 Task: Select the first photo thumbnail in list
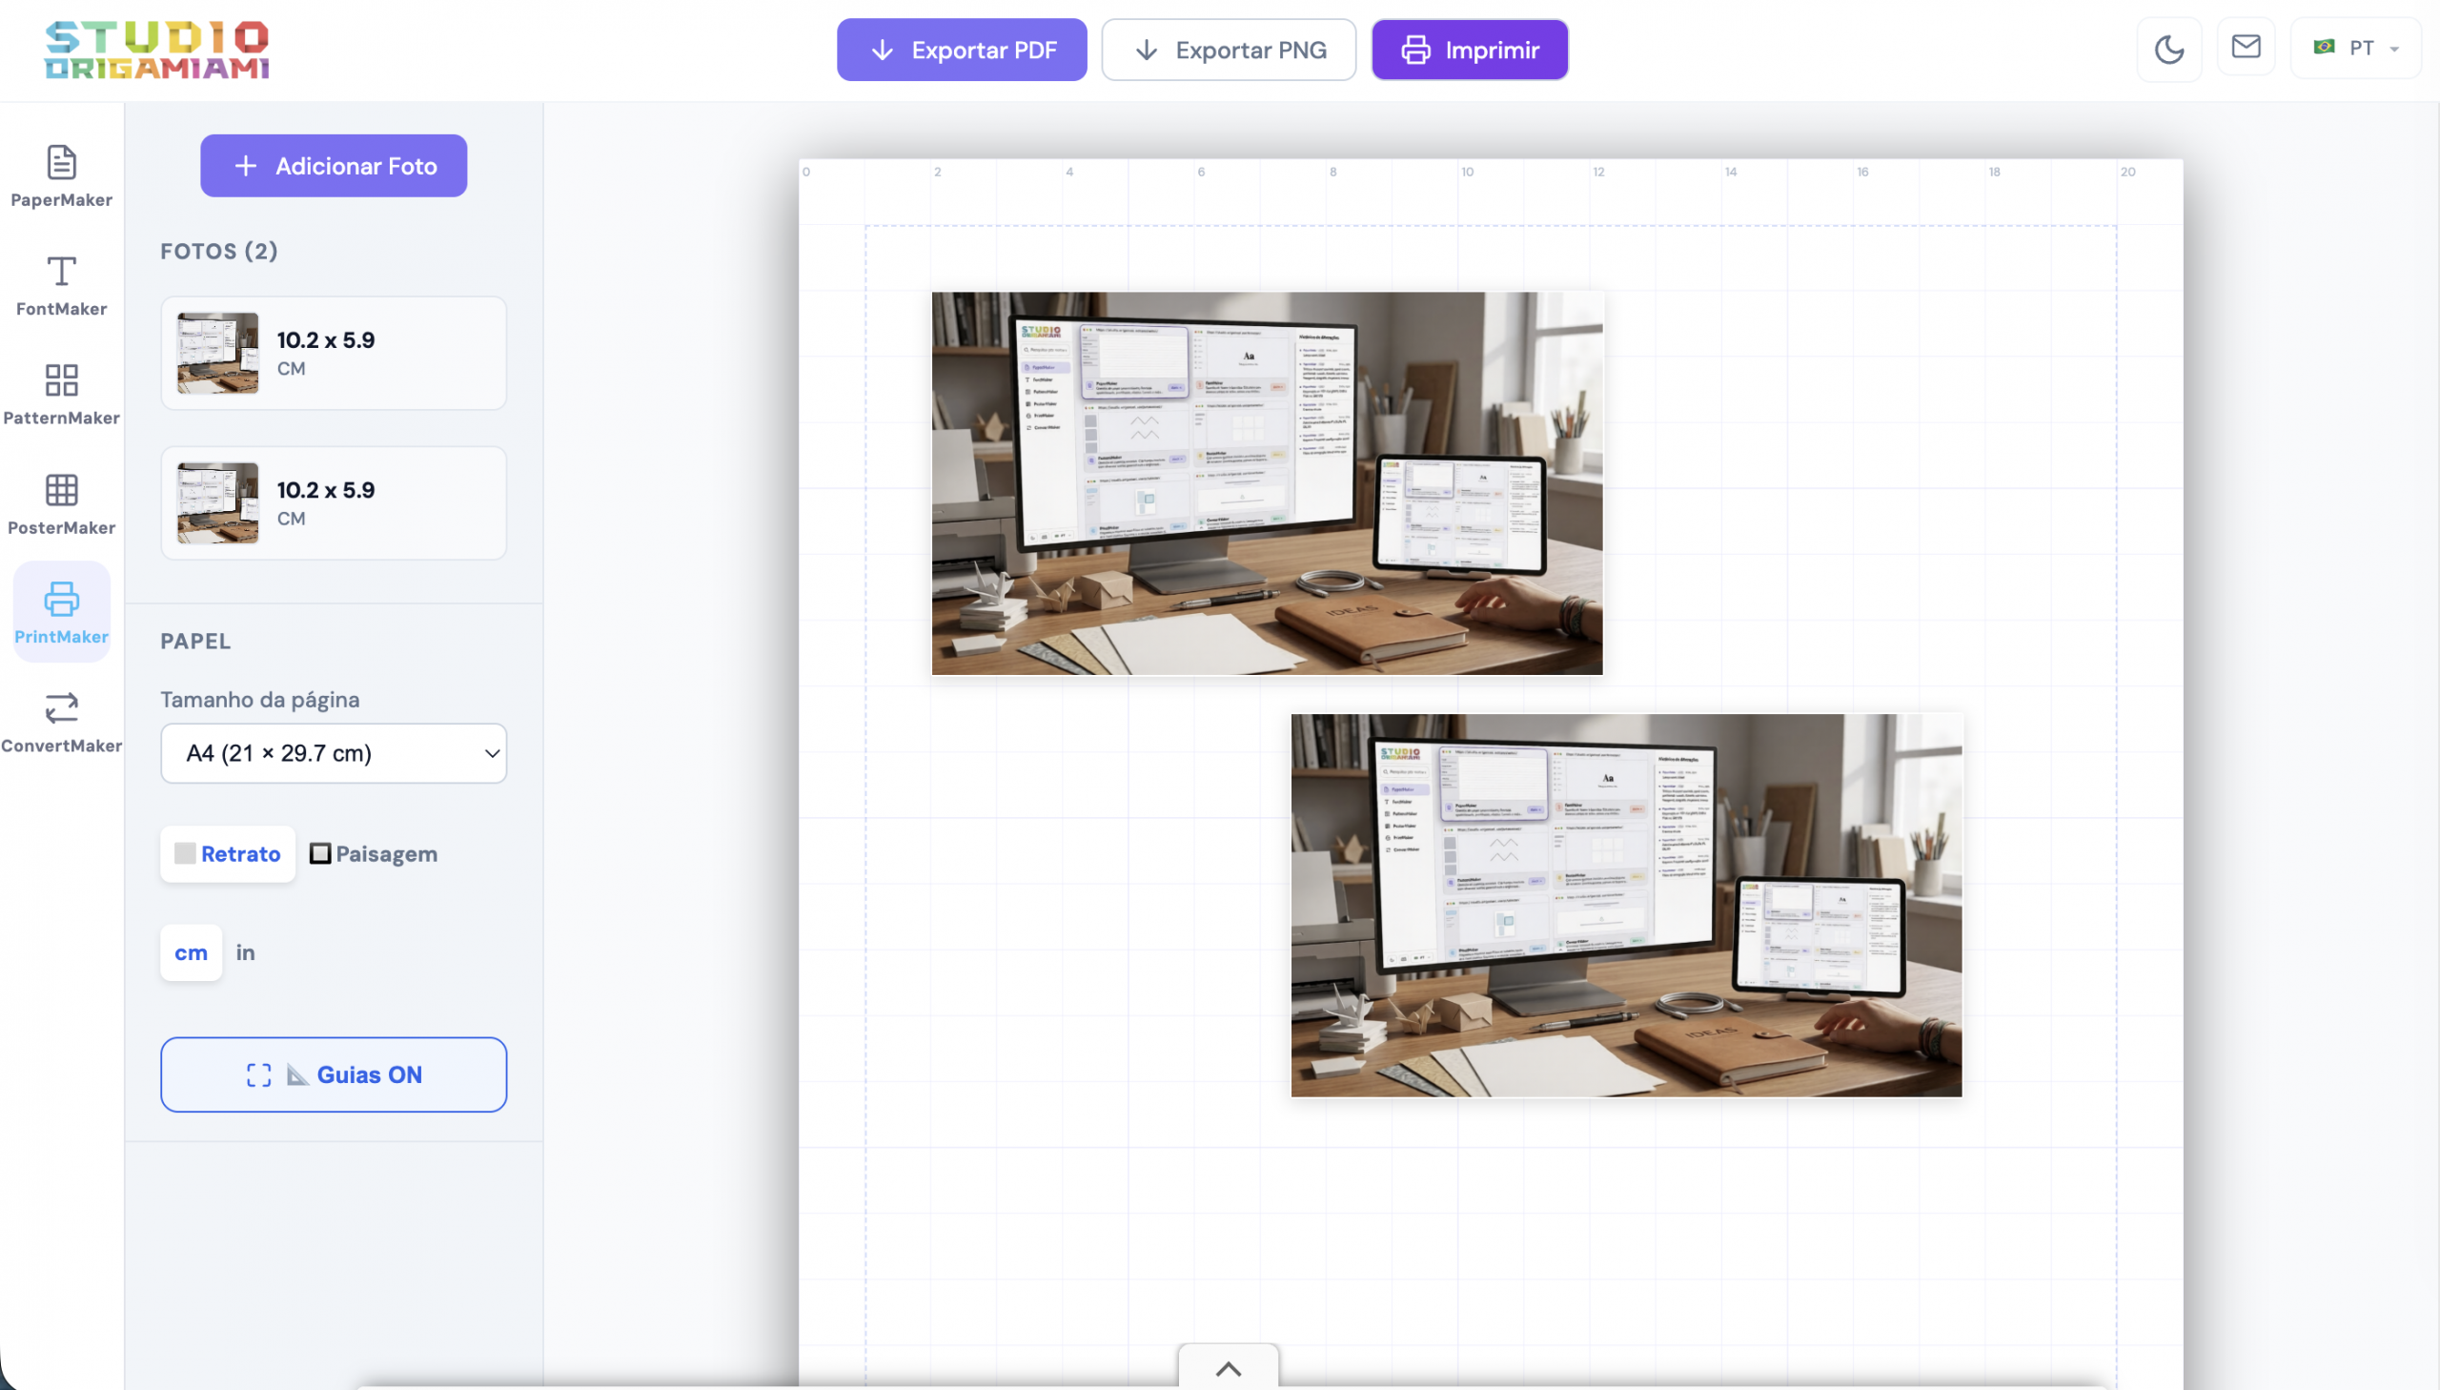click(x=217, y=354)
